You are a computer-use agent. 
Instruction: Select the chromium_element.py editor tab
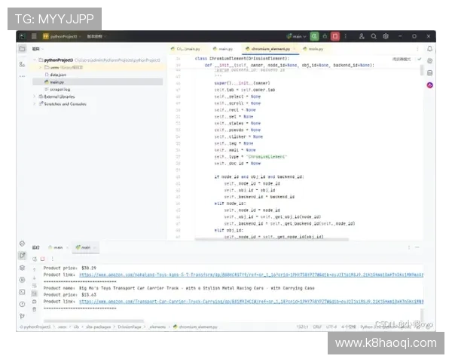[x=270, y=49]
